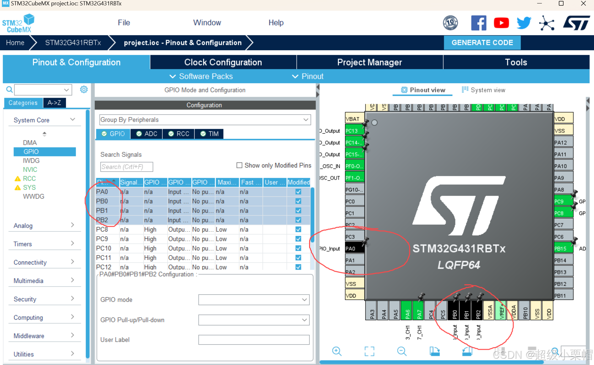Click the ST community network icon
594x365 pixels.
(547, 23)
